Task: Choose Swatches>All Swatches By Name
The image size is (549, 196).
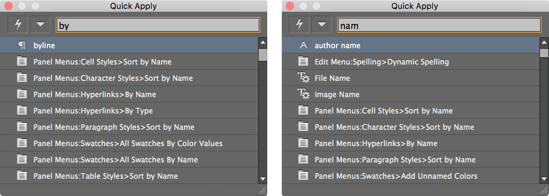Action: 129,160
